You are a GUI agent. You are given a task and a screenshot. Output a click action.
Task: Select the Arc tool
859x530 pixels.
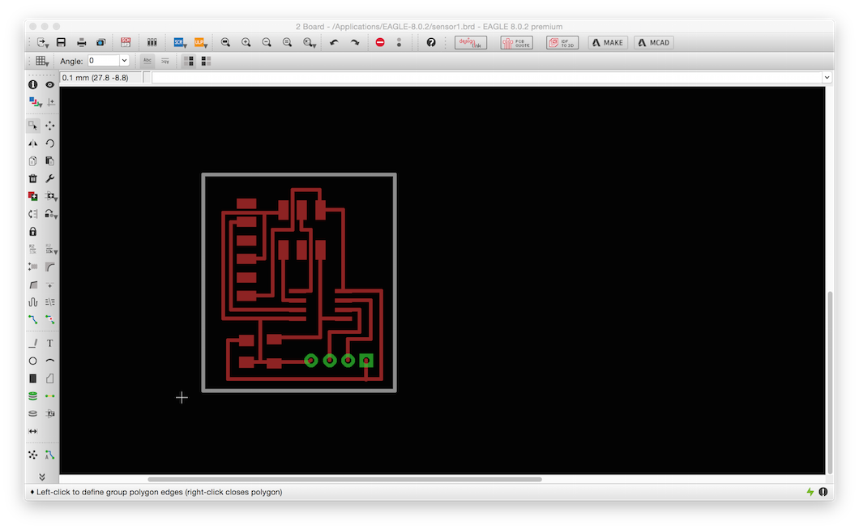point(50,361)
